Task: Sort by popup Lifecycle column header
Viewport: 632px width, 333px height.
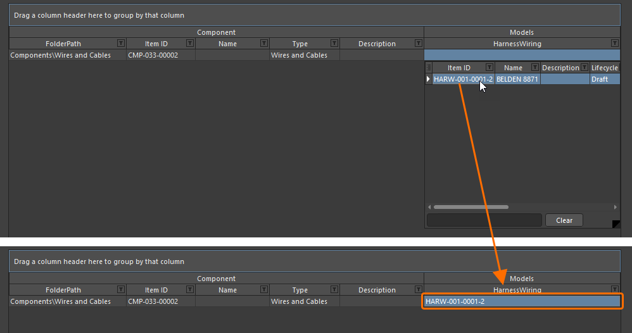Action: (x=604, y=68)
